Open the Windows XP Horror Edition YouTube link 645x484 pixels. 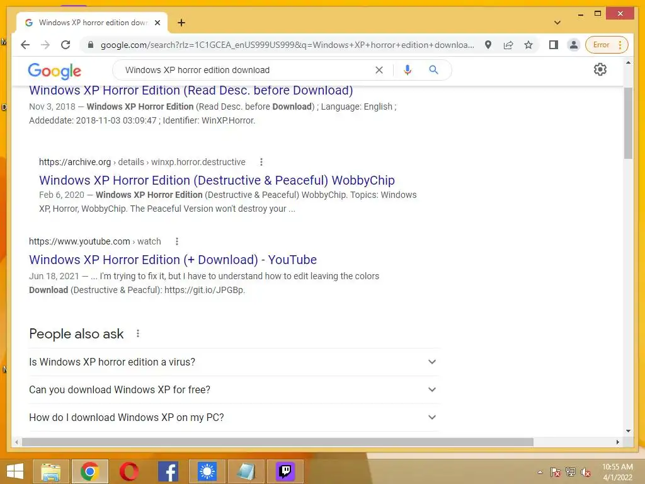pyautogui.click(x=173, y=260)
